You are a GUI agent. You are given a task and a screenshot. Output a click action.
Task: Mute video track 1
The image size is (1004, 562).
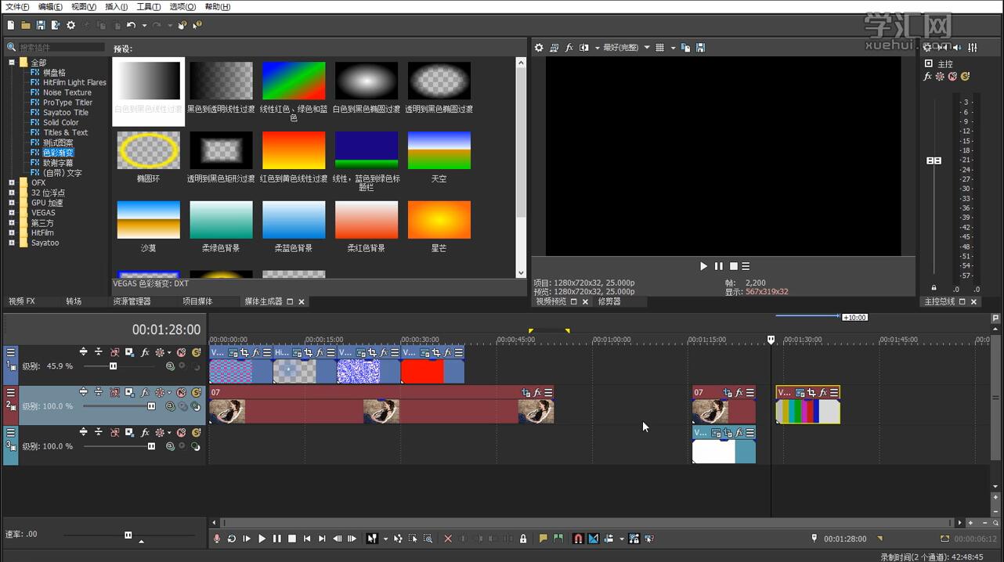coord(181,352)
